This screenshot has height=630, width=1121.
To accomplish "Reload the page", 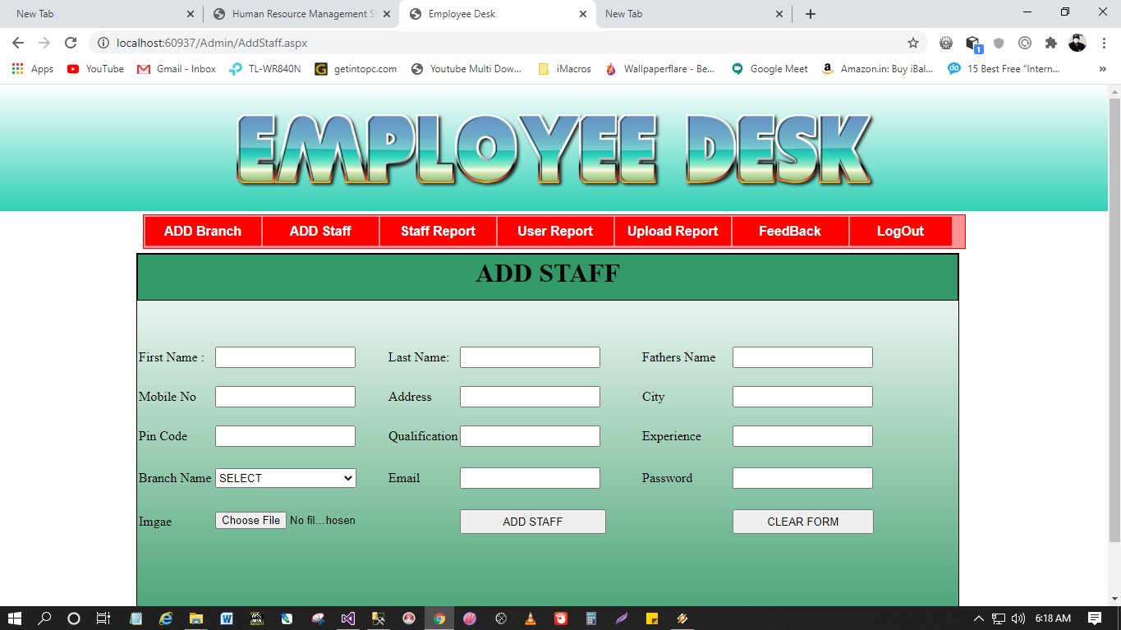I will (x=71, y=43).
